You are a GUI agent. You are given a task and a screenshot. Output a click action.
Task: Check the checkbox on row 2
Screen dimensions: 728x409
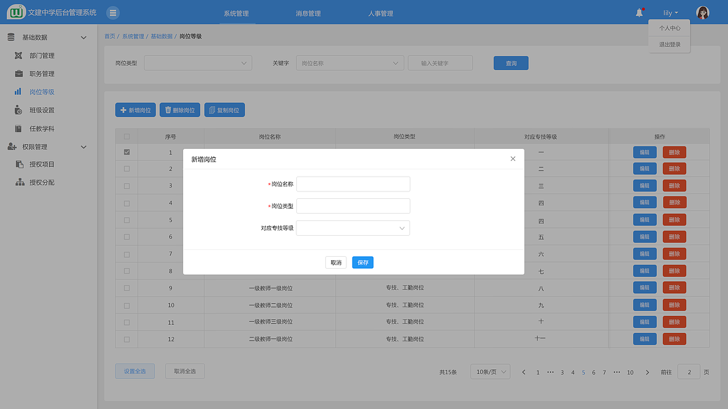coord(126,169)
